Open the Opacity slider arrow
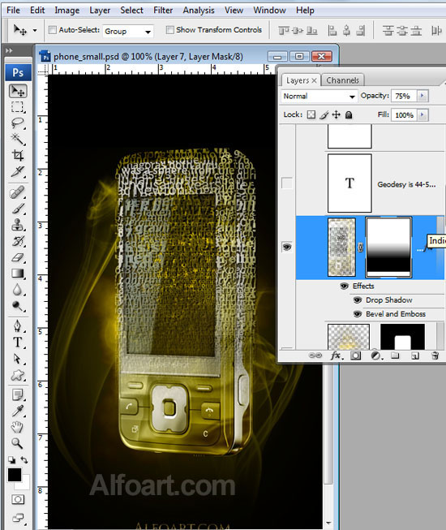Screen dimensions: 446x530 pos(422,96)
